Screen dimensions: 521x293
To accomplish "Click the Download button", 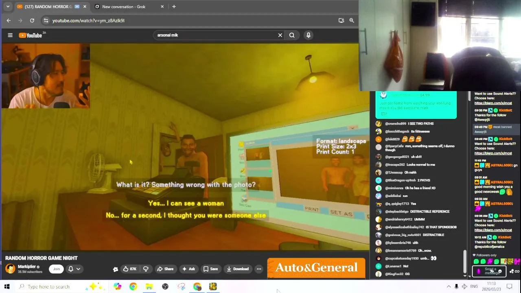I will click(x=238, y=269).
